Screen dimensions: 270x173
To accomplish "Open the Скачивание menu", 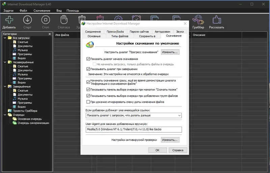I will [x=42, y=10].
